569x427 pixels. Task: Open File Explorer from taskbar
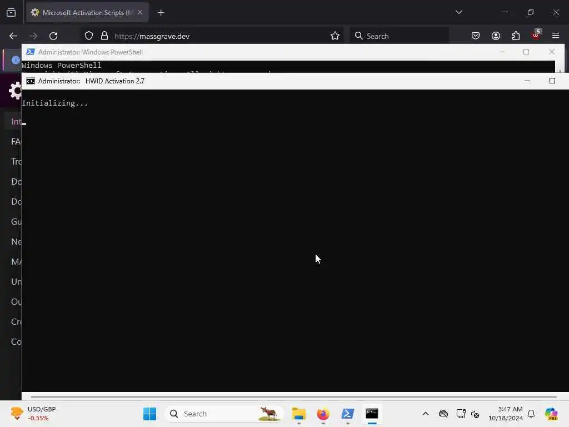(x=298, y=414)
